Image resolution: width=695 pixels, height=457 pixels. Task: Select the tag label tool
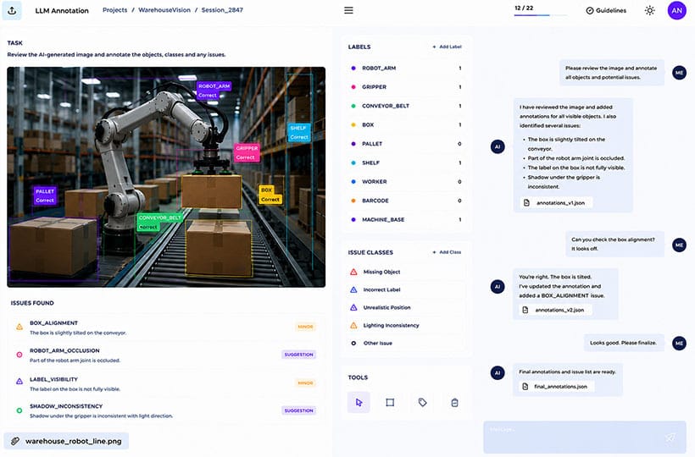[422, 402]
